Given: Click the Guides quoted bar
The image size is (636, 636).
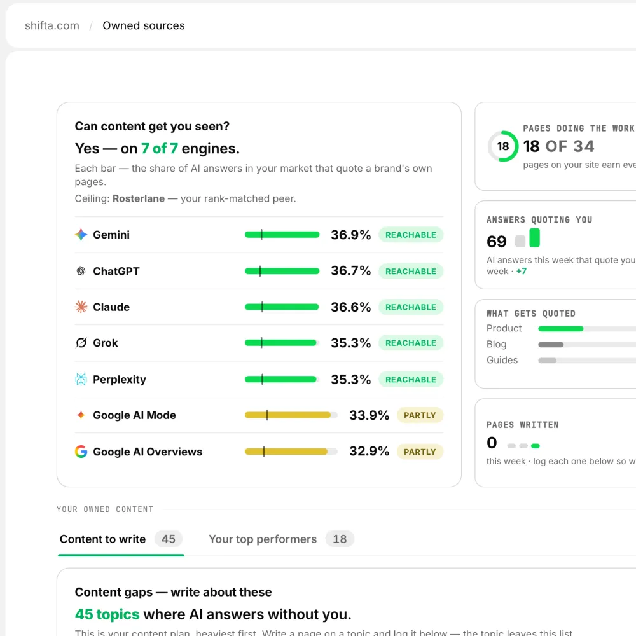Looking at the screenshot, I should pyautogui.click(x=587, y=360).
